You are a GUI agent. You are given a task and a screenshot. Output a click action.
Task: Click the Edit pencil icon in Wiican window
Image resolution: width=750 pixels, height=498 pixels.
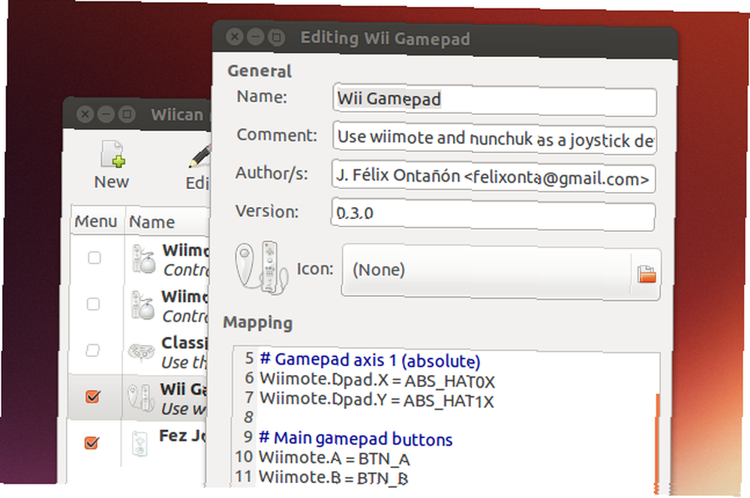point(200,156)
